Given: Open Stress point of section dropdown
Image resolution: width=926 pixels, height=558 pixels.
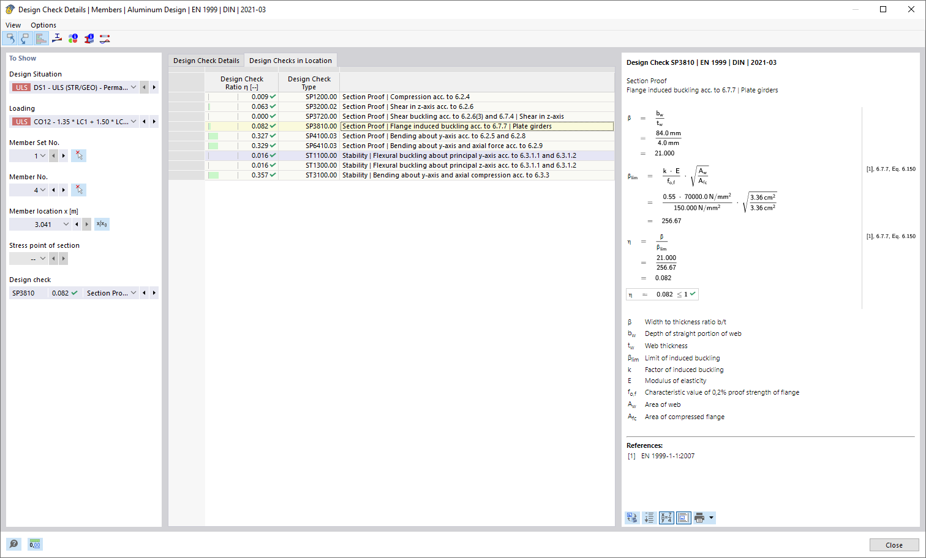Looking at the screenshot, I should [43, 259].
